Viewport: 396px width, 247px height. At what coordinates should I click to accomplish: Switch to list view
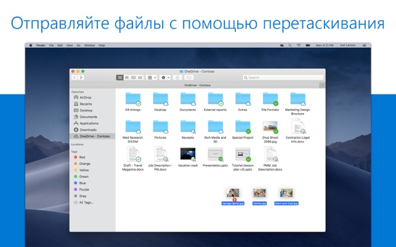click(x=127, y=77)
